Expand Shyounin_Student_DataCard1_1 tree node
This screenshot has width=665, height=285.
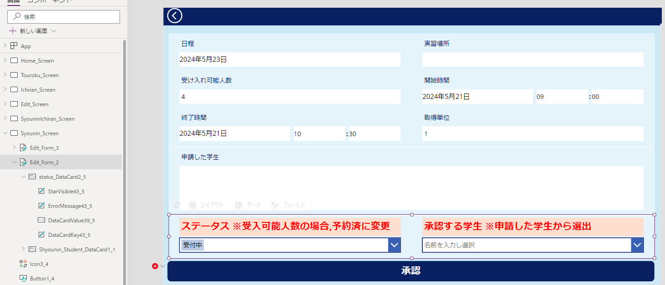(x=24, y=249)
